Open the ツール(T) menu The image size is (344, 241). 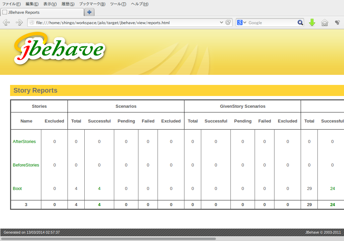pos(118,4)
